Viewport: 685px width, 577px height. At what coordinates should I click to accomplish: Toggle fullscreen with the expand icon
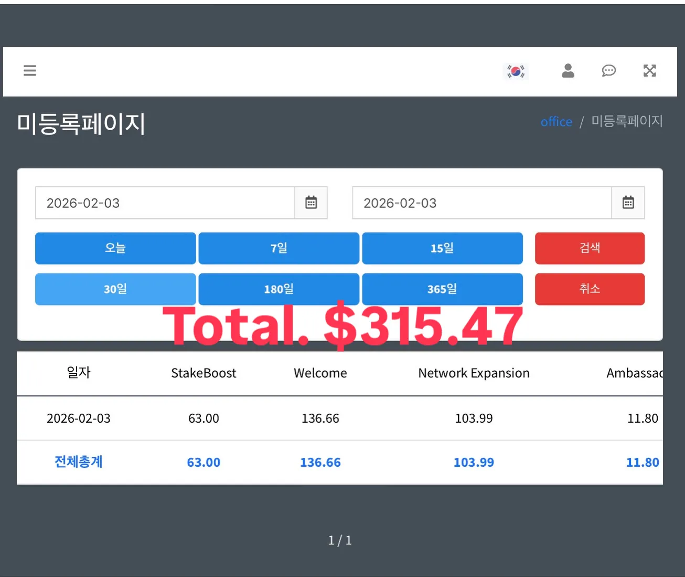(x=650, y=71)
